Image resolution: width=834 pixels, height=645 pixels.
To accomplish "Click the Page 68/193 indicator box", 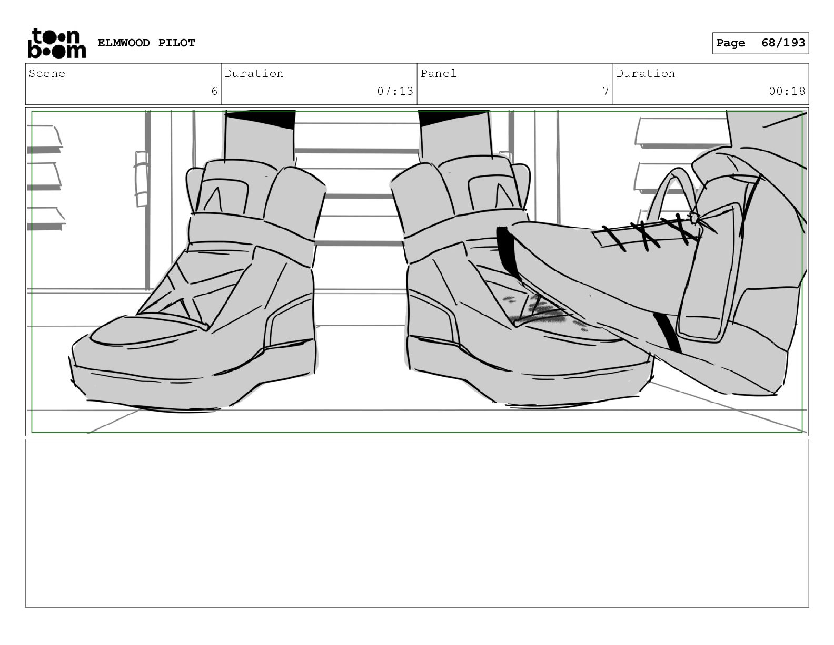I will [x=760, y=43].
